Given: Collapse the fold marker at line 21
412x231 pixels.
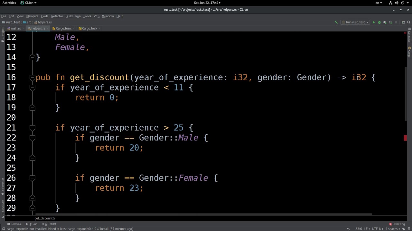Looking at the screenshot, I should pyautogui.click(x=32, y=128).
